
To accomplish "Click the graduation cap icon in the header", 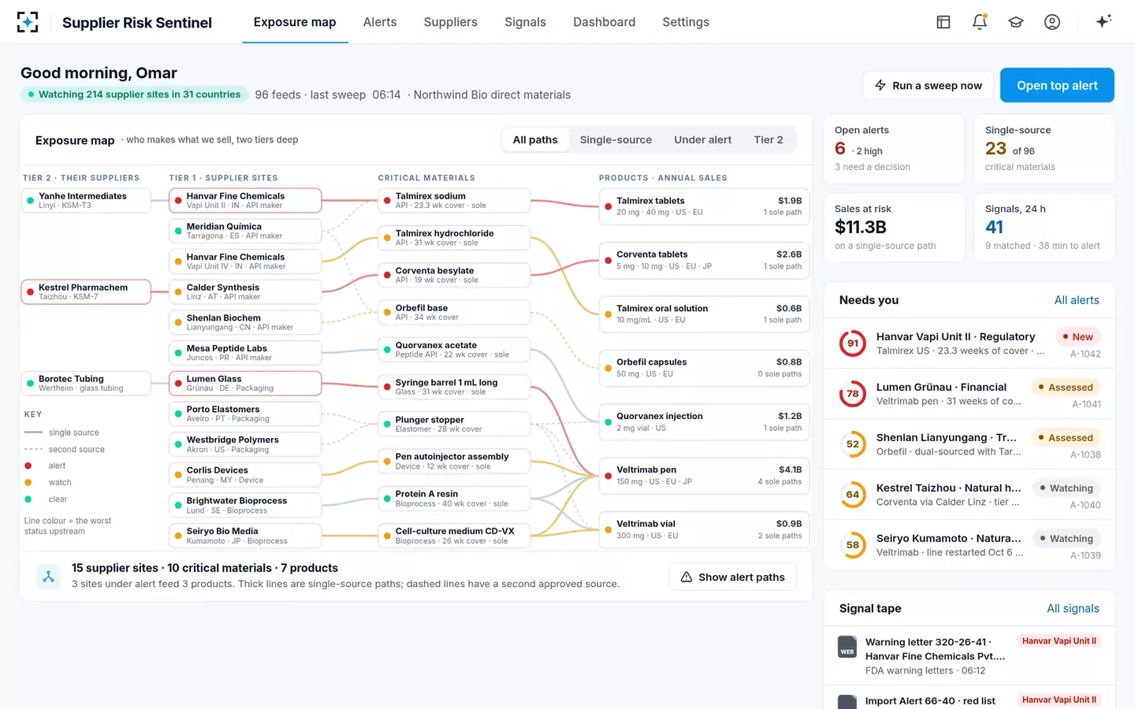I will point(1016,22).
